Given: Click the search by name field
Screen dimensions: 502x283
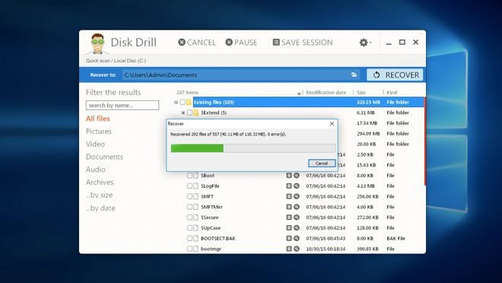Looking at the screenshot, I should 122,105.
